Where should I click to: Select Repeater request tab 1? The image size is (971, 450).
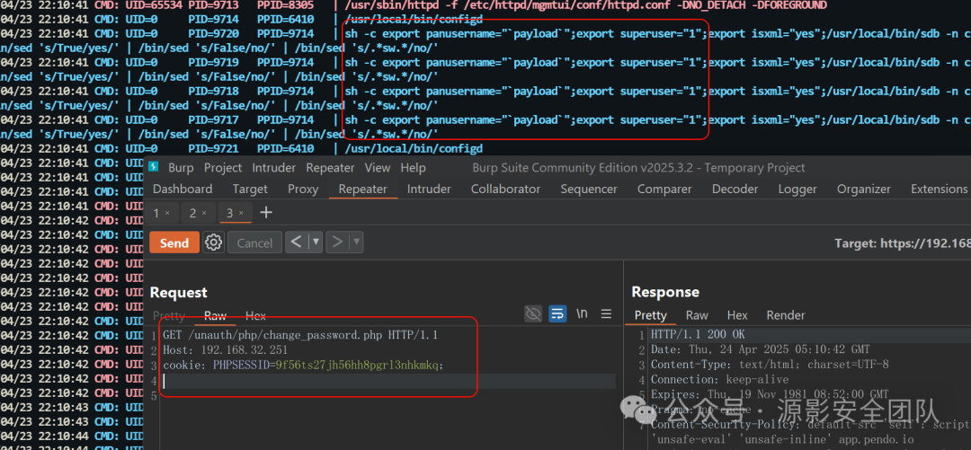156,214
